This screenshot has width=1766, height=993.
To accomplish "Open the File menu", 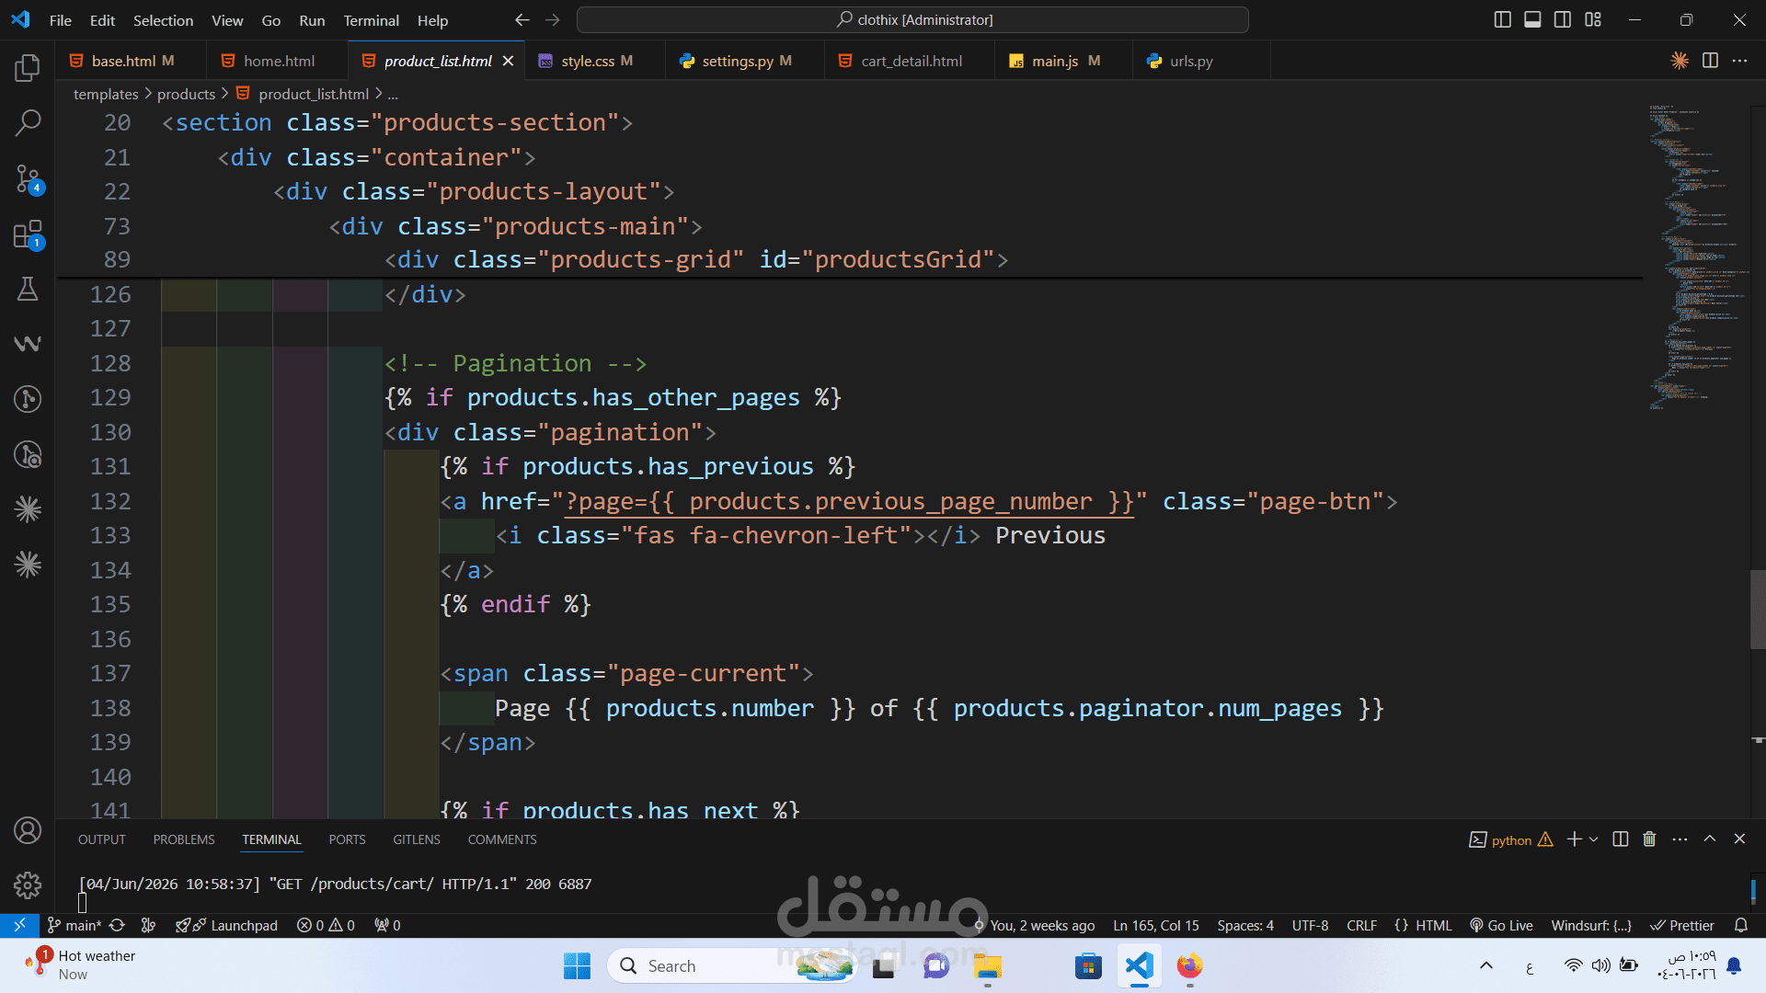I will 60,19.
